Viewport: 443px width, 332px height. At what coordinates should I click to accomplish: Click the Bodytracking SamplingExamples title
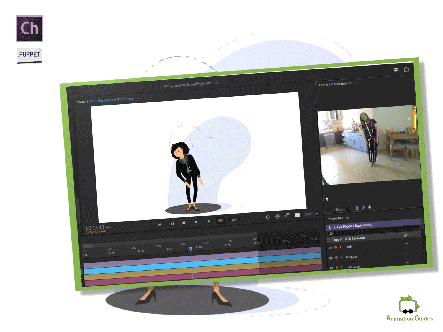tap(191, 84)
